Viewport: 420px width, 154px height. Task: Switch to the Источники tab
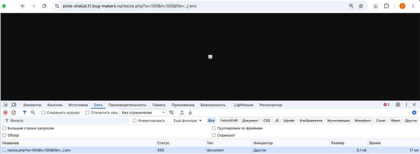click(78, 105)
